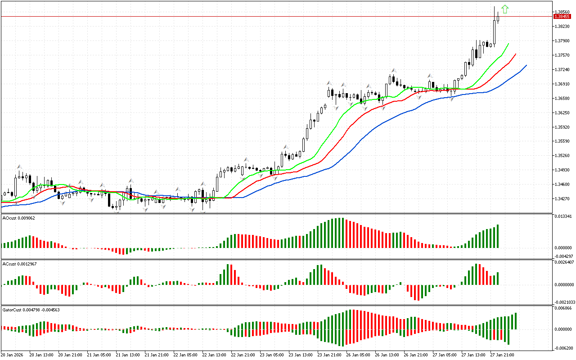Click the GatorCust indicator label

31,310
